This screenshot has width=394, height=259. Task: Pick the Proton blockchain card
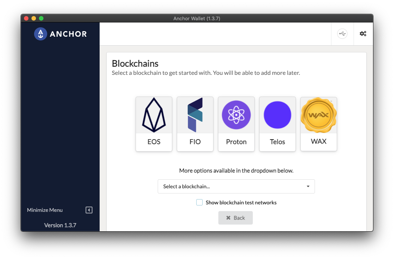(236, 124)
